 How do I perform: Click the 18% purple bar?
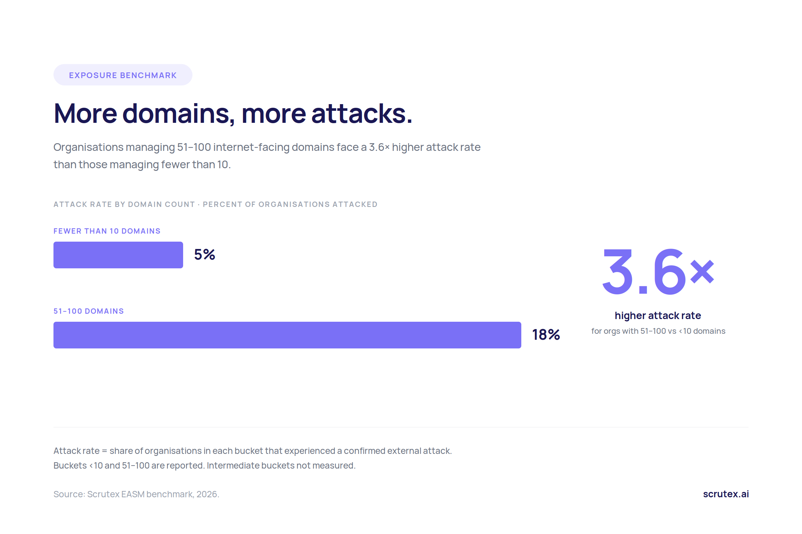(287, 335)
